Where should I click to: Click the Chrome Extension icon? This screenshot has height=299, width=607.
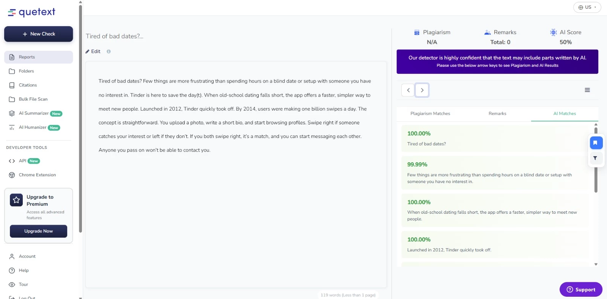point(12,175)
